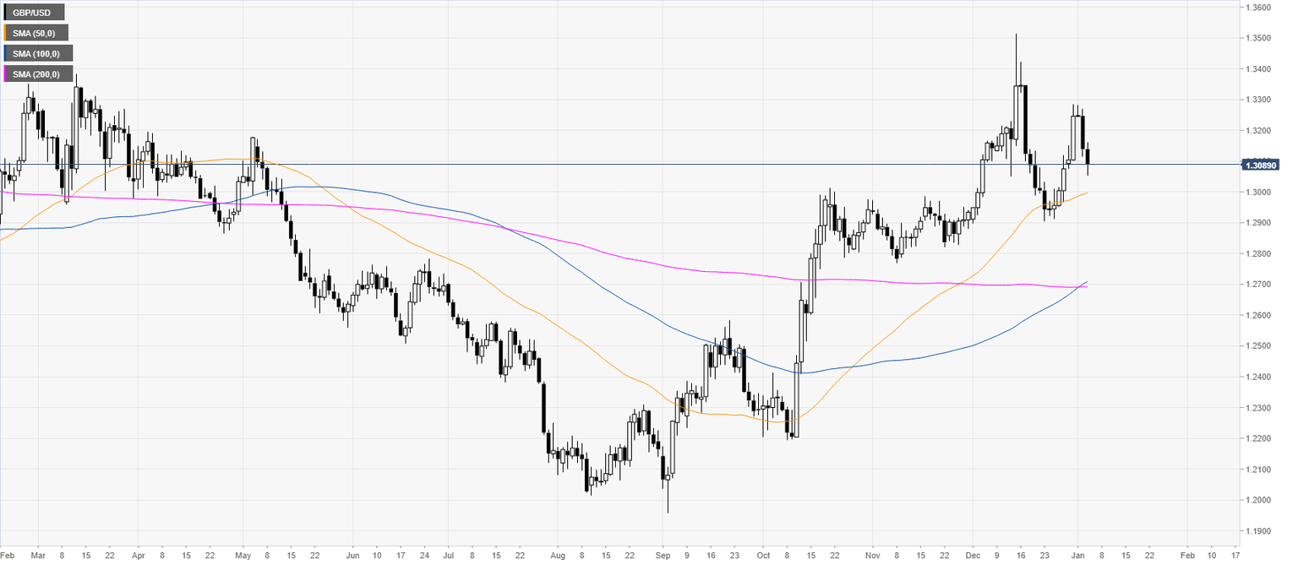Click the 1.2400 price axis label
The image size is (1298, 565).
point(1259,378)
